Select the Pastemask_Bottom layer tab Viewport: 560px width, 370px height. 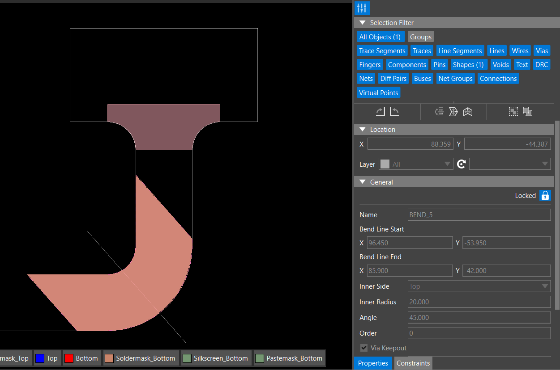[289, 358]
